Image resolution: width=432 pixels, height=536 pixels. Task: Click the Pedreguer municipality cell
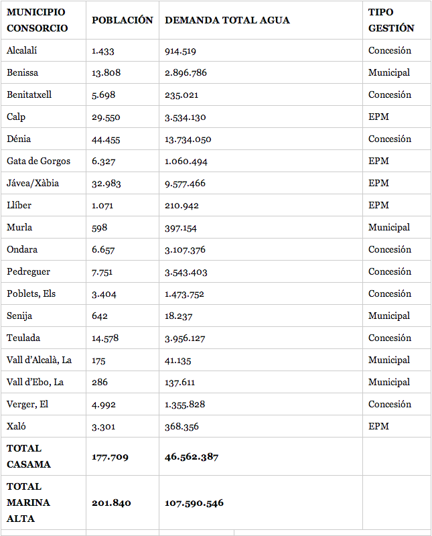[28, 271]
